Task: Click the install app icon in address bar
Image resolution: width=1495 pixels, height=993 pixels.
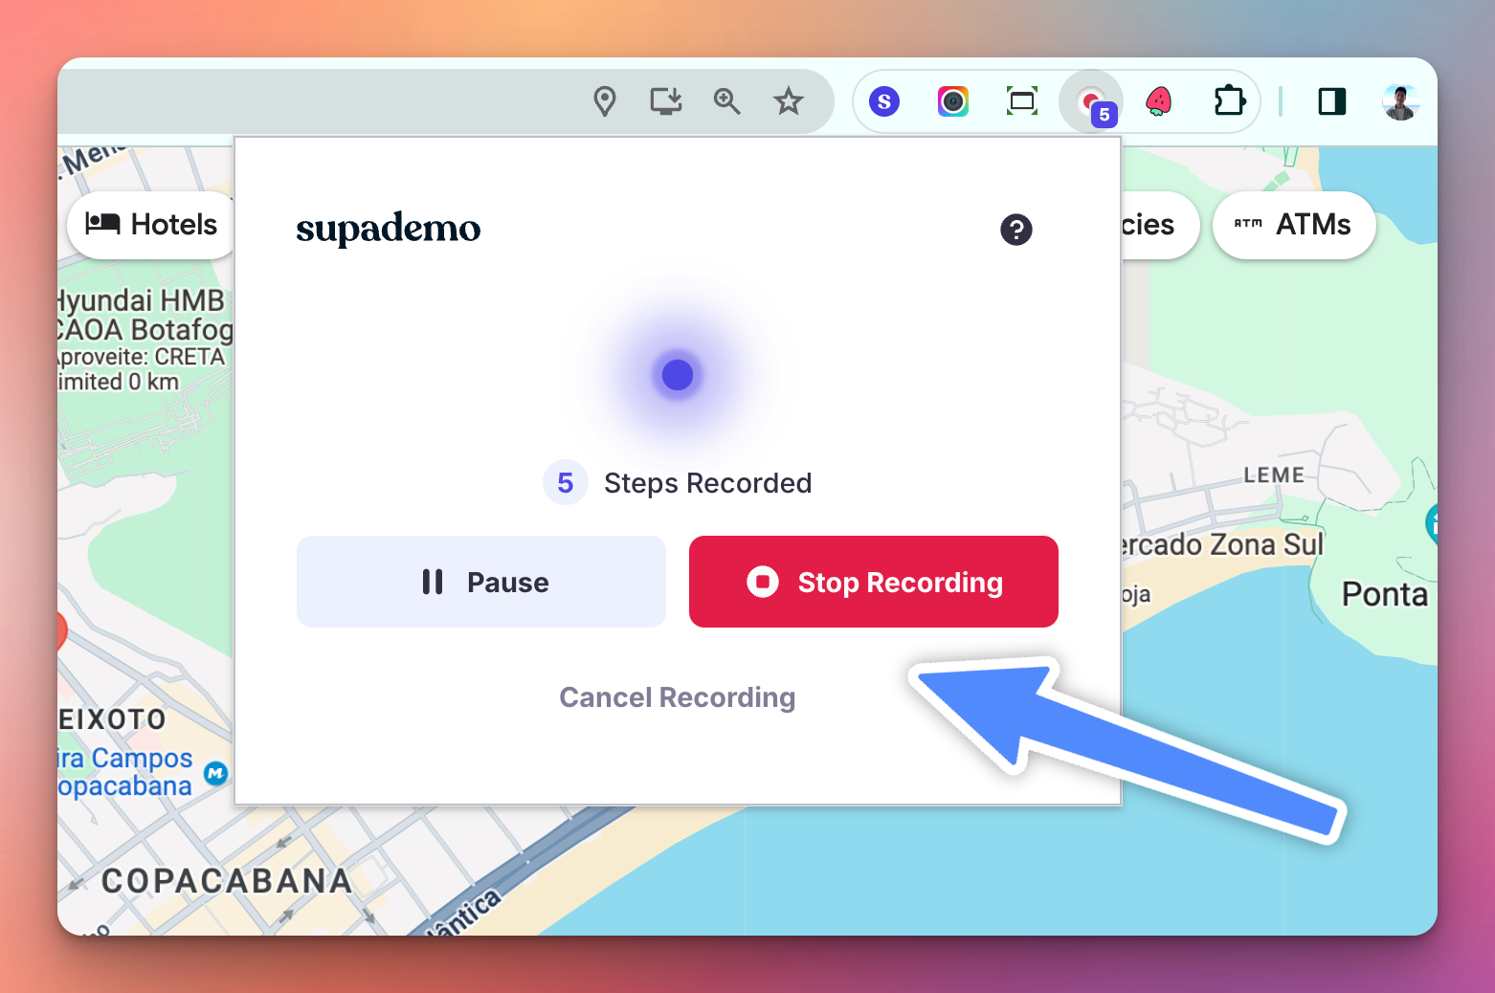Action: click(x=666, y=101)
